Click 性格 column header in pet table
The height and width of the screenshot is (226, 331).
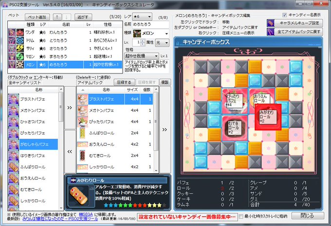coord(108,24)
